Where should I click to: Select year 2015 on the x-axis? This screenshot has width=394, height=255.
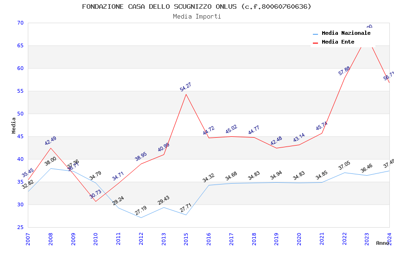[x=186, y=239]
